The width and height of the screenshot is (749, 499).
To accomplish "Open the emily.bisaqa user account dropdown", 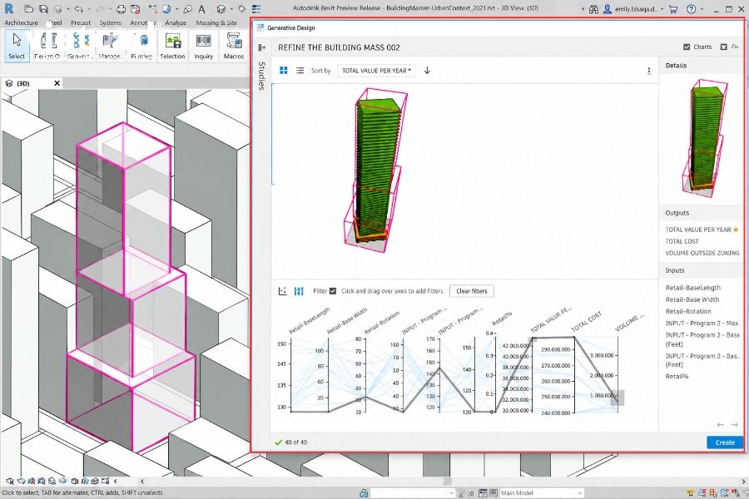I will coord(634,8).
